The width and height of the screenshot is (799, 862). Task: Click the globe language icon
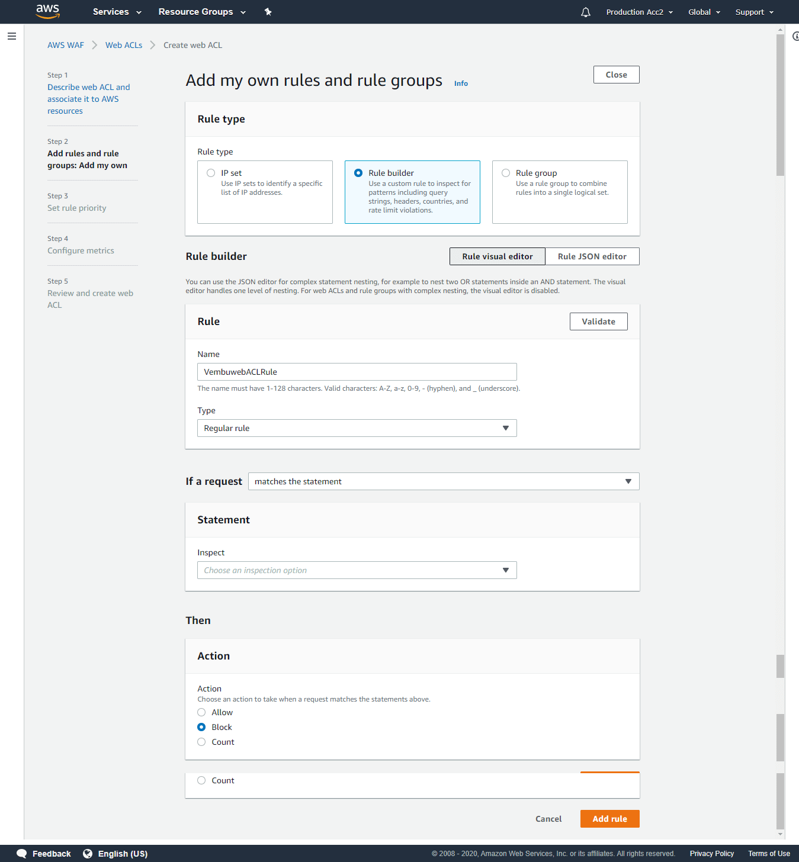tap(88, 853)
